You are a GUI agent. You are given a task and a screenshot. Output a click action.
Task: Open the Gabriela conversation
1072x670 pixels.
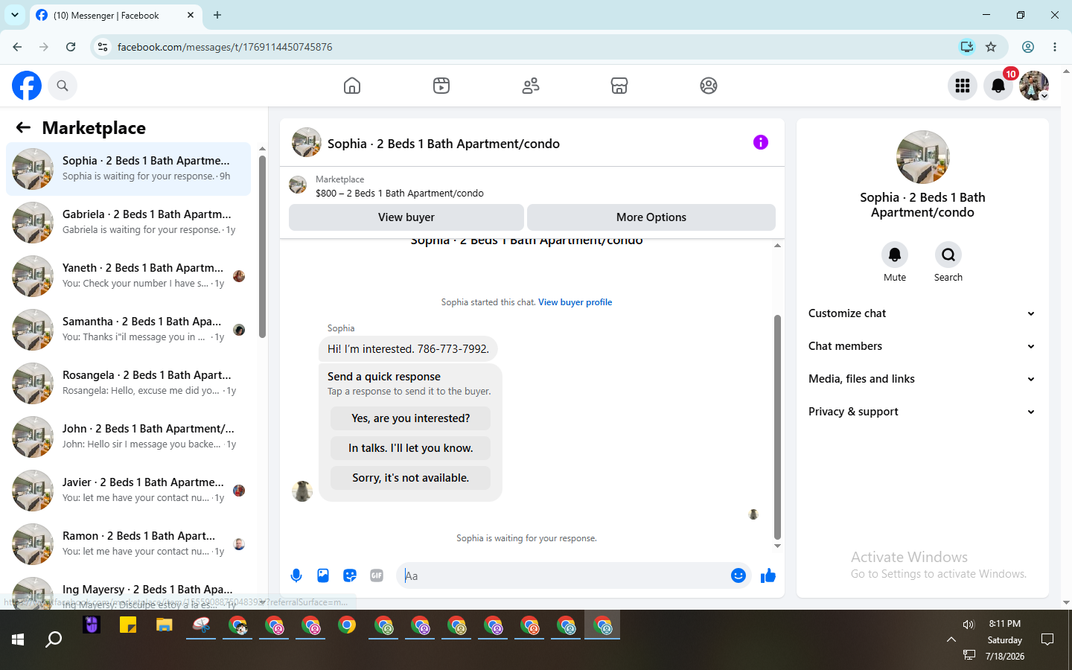pyautogui.click(x=128, y=223)
